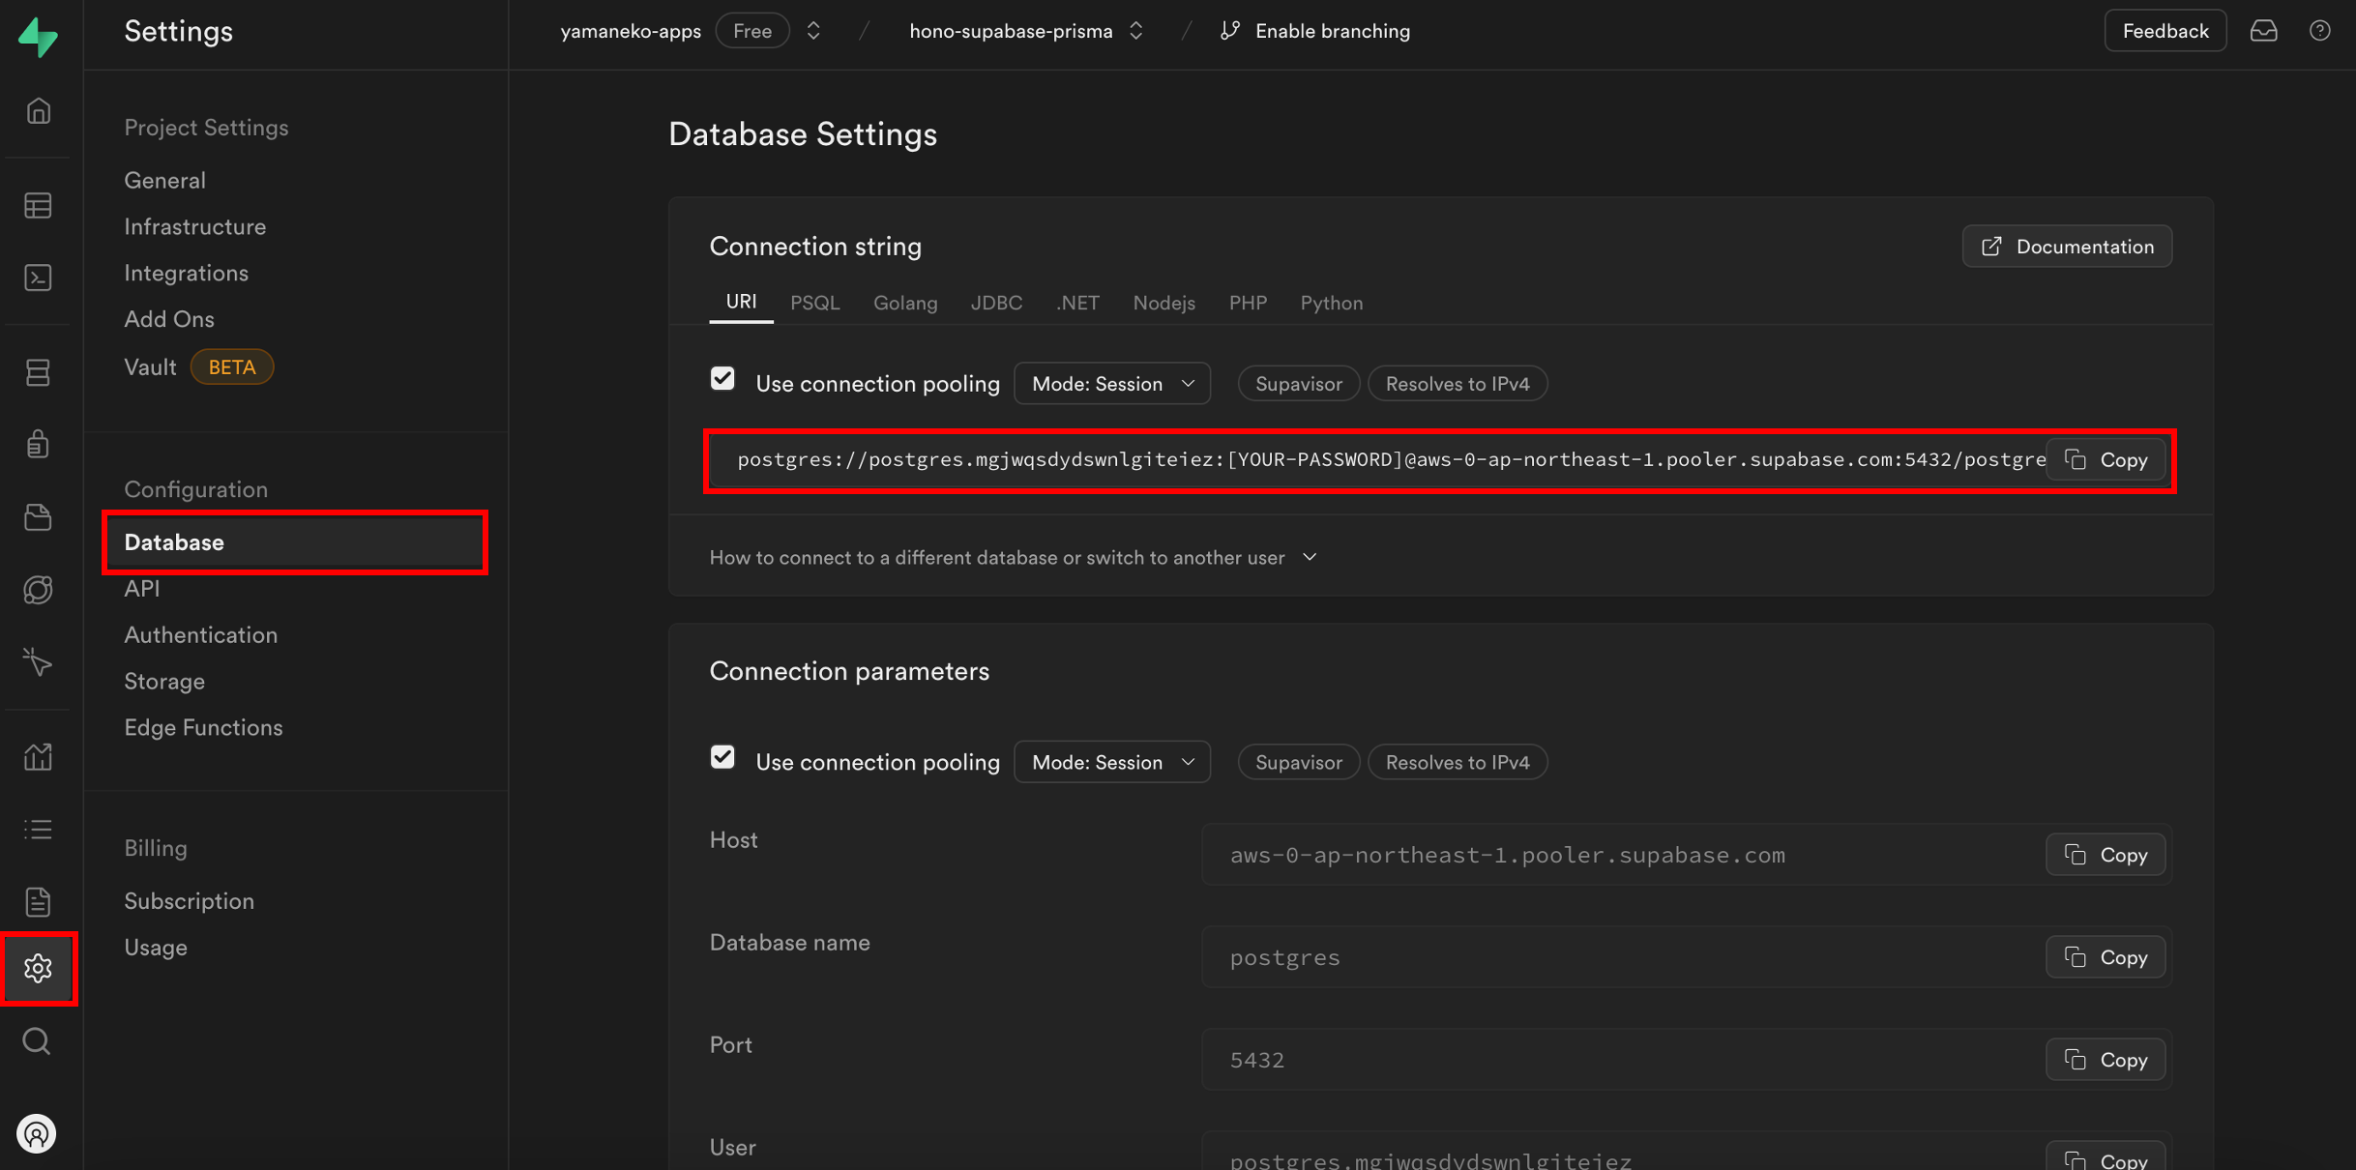Select the Nodejs connection tab
Screen dimensions: 2356x1170
pyautogui.click(x=1163, y=303)
